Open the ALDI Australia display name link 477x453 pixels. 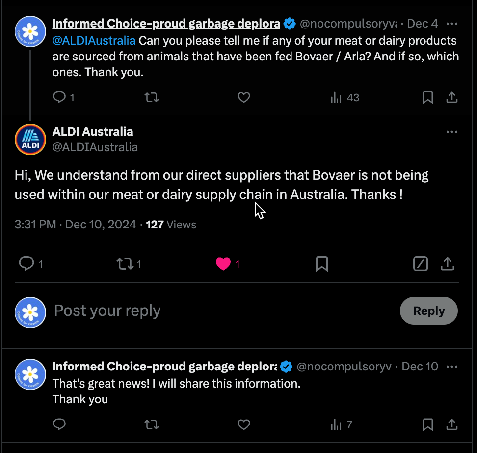(93, 132)
